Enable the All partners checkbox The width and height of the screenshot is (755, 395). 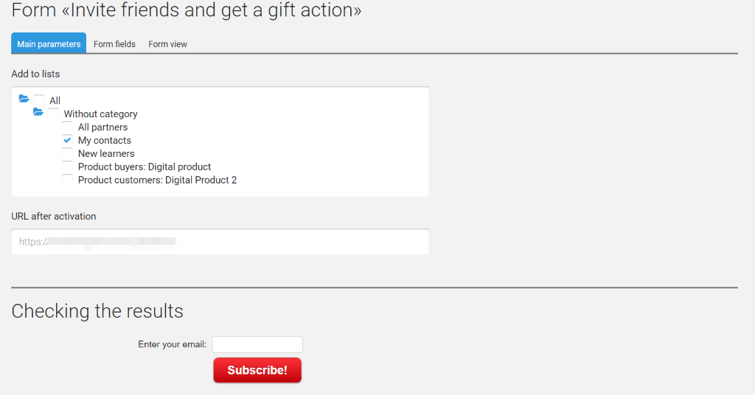tap(67, 127)
